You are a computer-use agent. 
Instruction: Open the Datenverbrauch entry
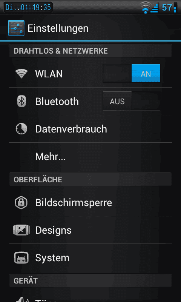(90, 129)
